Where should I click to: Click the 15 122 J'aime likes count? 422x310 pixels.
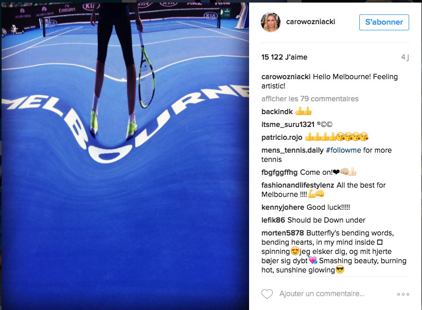coord(284,57)
